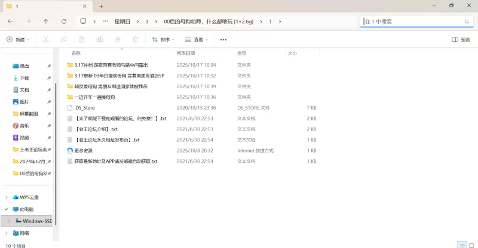This screenshot has height=248, width=478.
Task: Open a new tab with plus button
Action: pyautogui.click(x=101, y=6)
